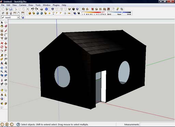Click the Undo arrow

tap(32, 9)
